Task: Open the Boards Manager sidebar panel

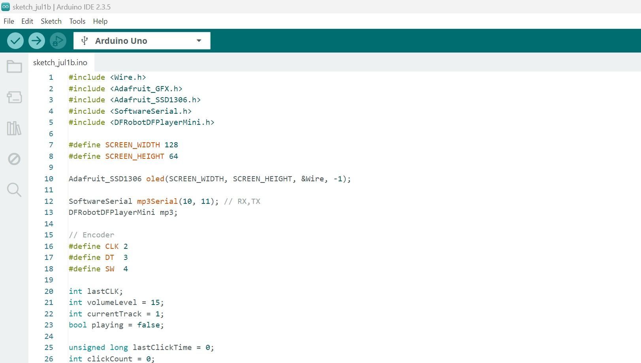Action: [14, 97]
